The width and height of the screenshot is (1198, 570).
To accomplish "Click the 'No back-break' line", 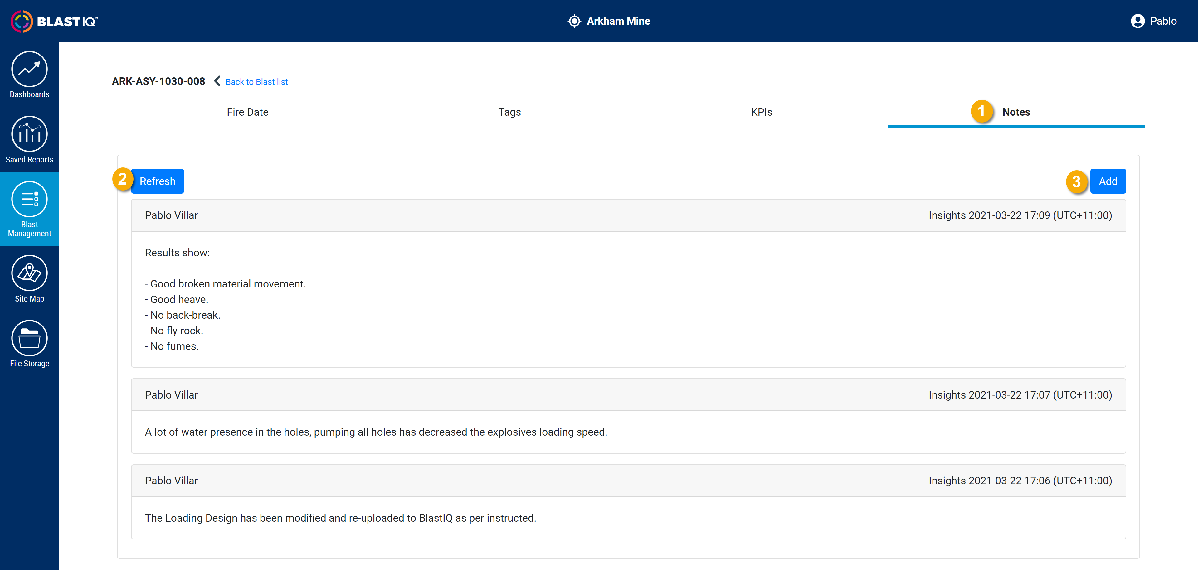I will coord(182,315).
